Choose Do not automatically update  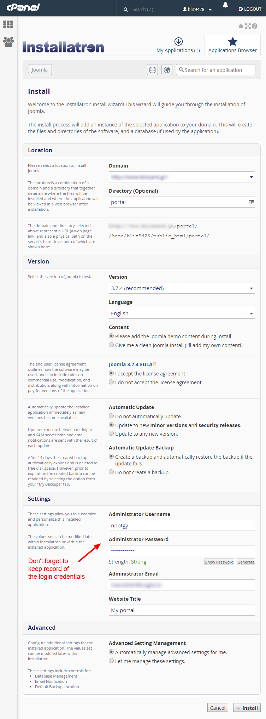[111, 416]
